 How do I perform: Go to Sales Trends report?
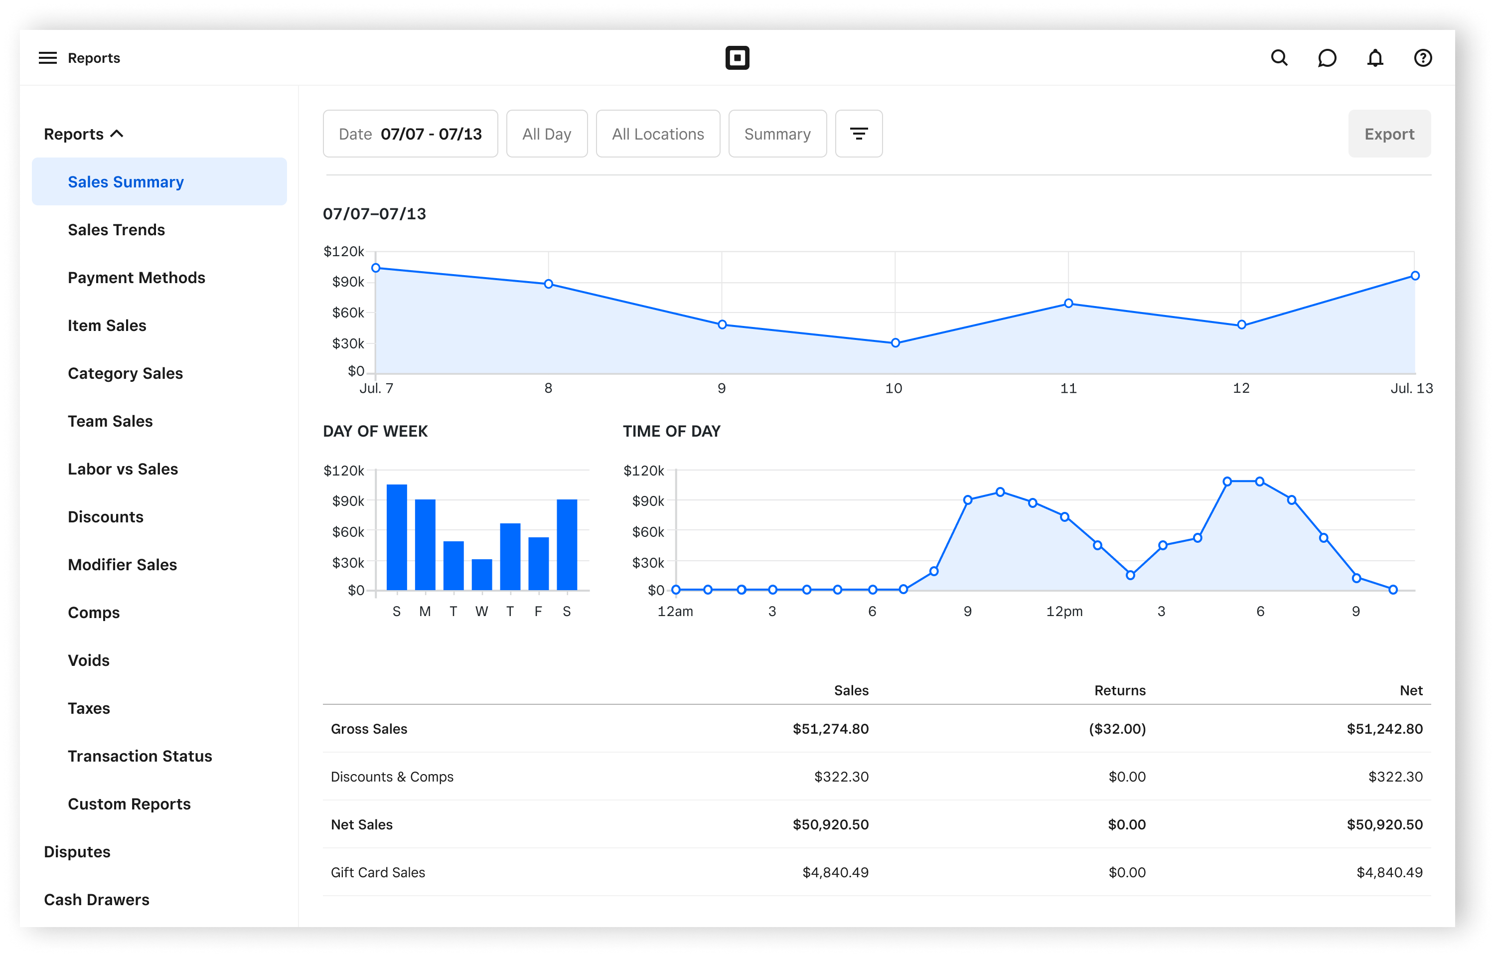[x=116, y=230]
